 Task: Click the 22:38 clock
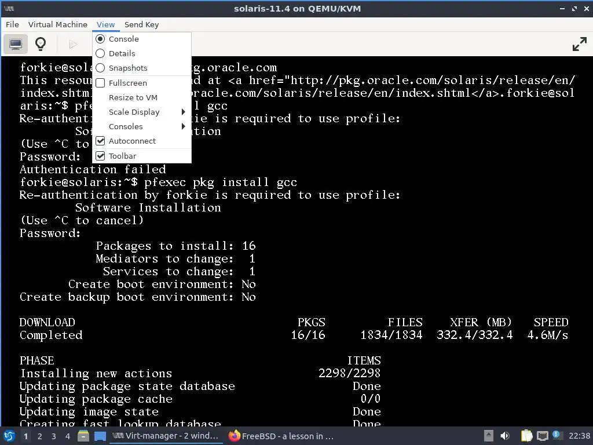(x=579, y=436)
